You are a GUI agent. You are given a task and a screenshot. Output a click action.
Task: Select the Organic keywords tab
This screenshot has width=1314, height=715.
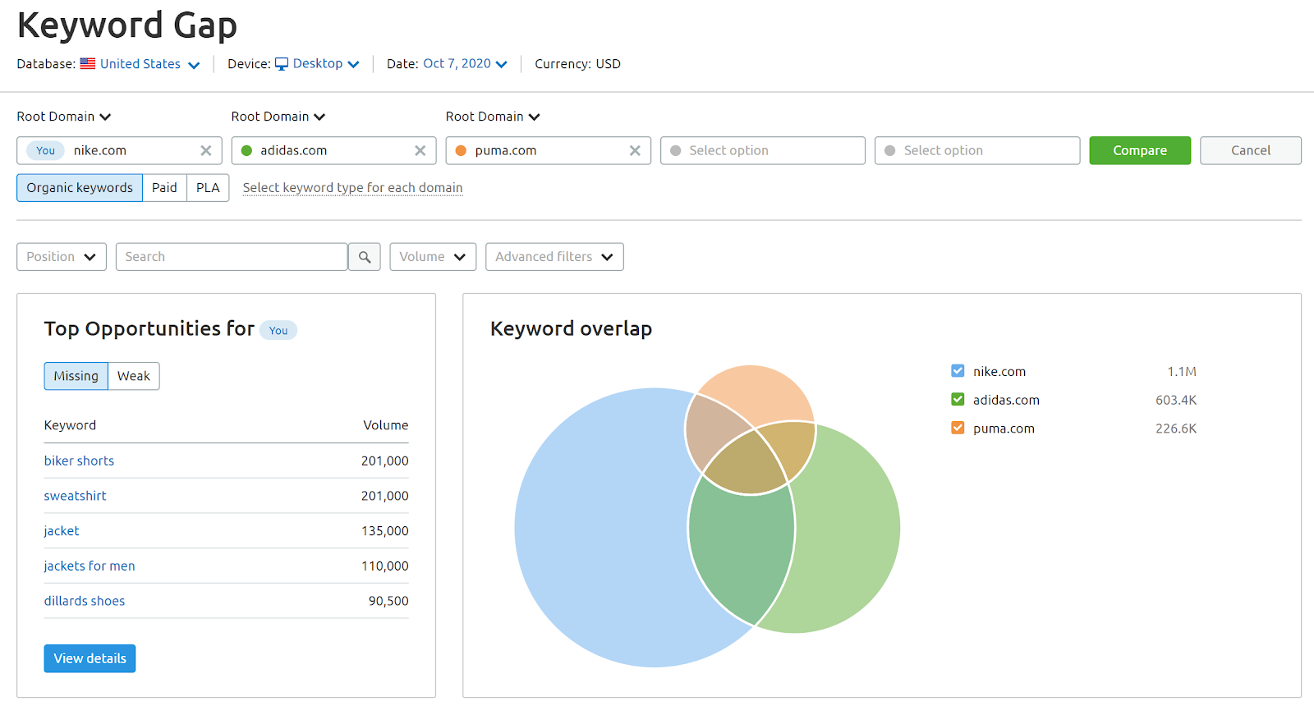tap(80, 188)
